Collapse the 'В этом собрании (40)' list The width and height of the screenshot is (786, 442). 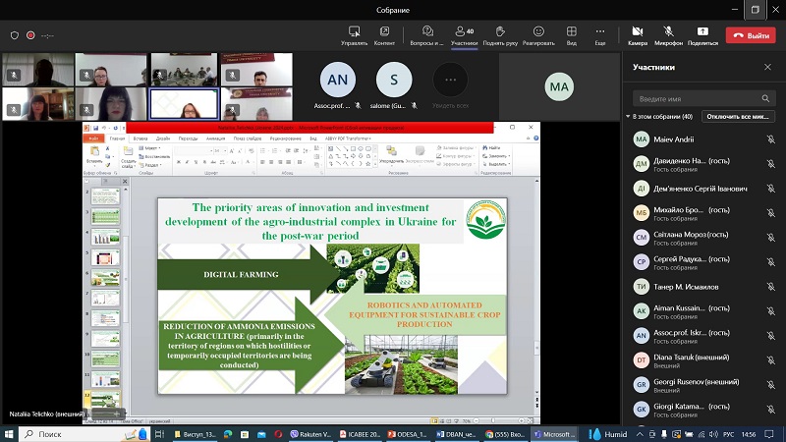click(x=629, y=117)
